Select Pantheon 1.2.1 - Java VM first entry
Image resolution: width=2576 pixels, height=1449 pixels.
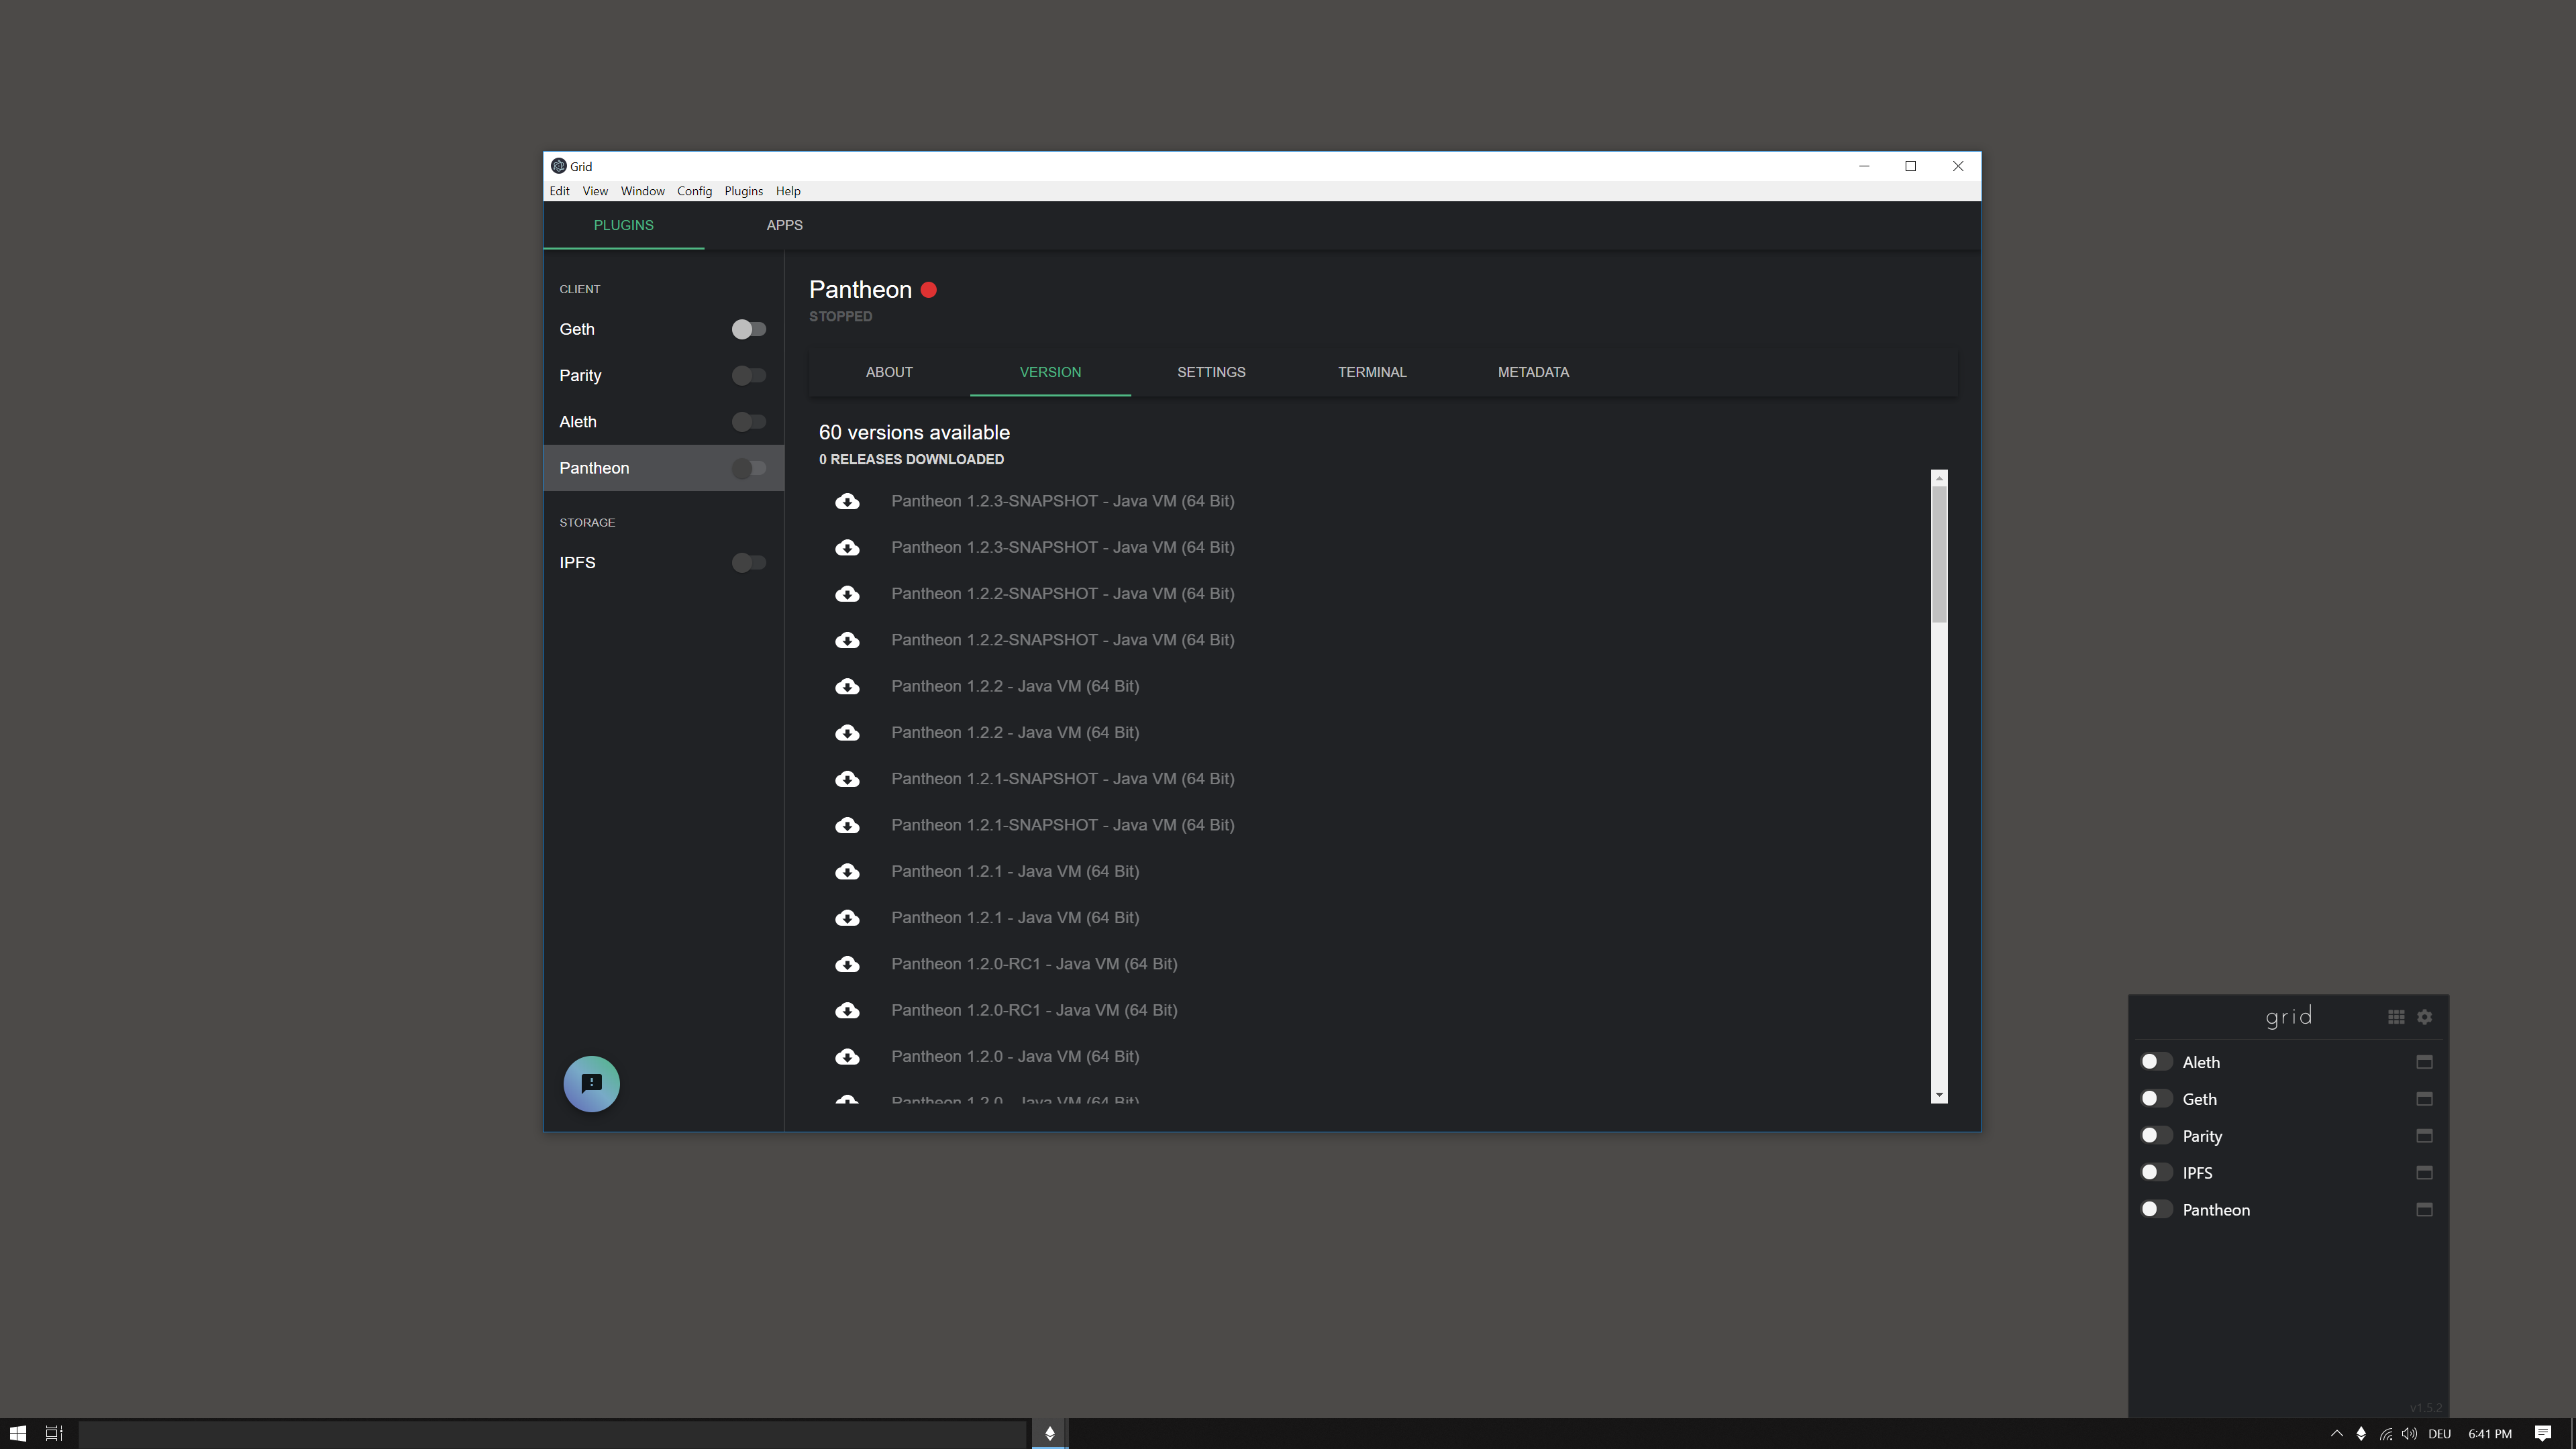coord(1014,871)
